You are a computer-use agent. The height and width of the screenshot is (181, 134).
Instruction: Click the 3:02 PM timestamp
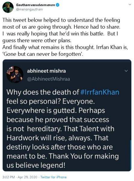(x=8, y=177)
